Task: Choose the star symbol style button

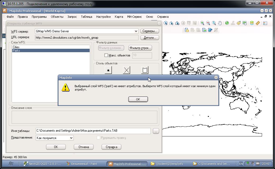Action: click(x=108, y=70)
